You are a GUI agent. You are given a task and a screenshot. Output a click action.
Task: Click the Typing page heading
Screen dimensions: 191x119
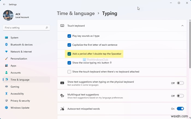110,13
